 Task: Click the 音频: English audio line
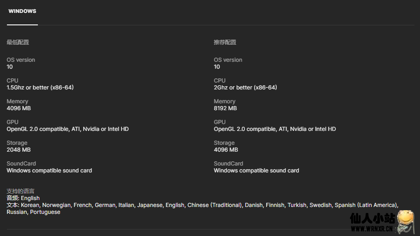pos(23,198)
